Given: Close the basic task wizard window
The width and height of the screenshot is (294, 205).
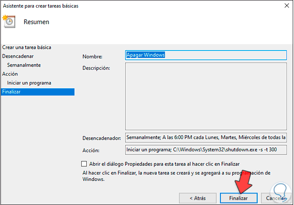Looking at the screenshot, I should [283, 6].
